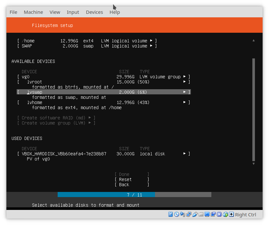The width and height of the screenshot is (269, 225).
Task: Select the lvhome device name
Action: click(x=35, y=102)
